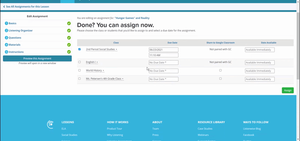Click the No Due Date field for English I
Screen dimensions: 300x141
[164, 63]
